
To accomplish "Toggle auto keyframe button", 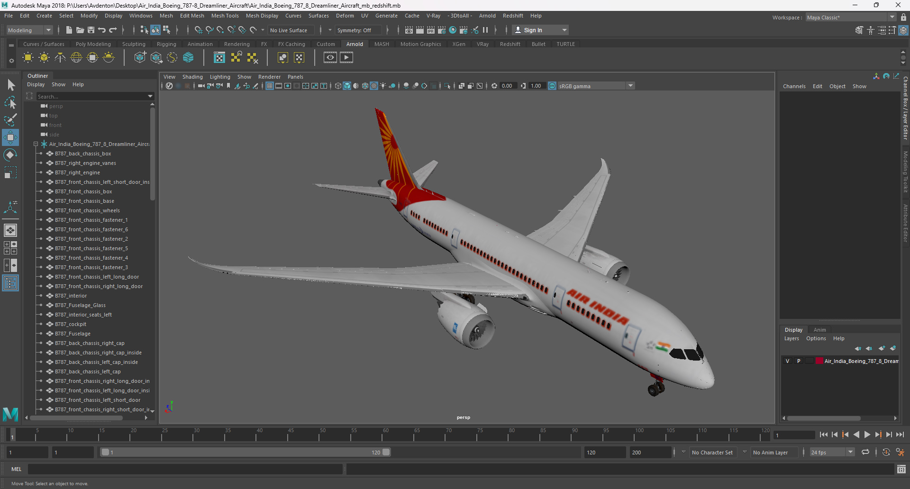I will pyautogui.click(x=886, y=453).
